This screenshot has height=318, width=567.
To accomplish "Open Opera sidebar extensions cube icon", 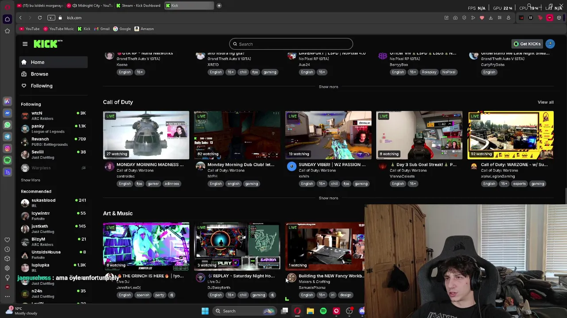I will point(7,258).
